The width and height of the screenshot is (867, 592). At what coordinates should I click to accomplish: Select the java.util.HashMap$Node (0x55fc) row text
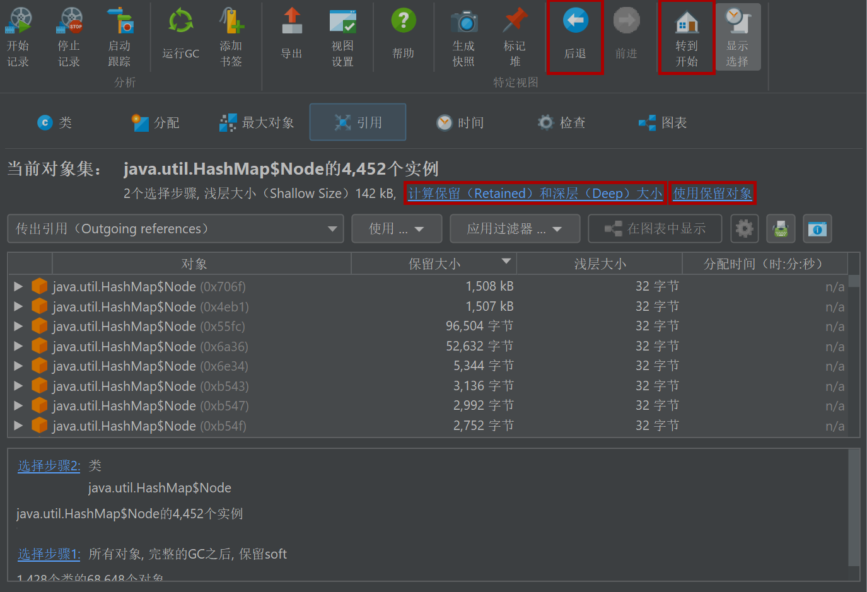pyautogui.click(x=149, y=327)
